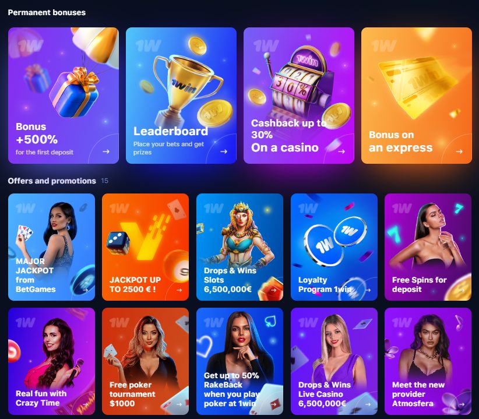Open Drops & Wins Slots 6,500,000€ promotion

(239, 247)
